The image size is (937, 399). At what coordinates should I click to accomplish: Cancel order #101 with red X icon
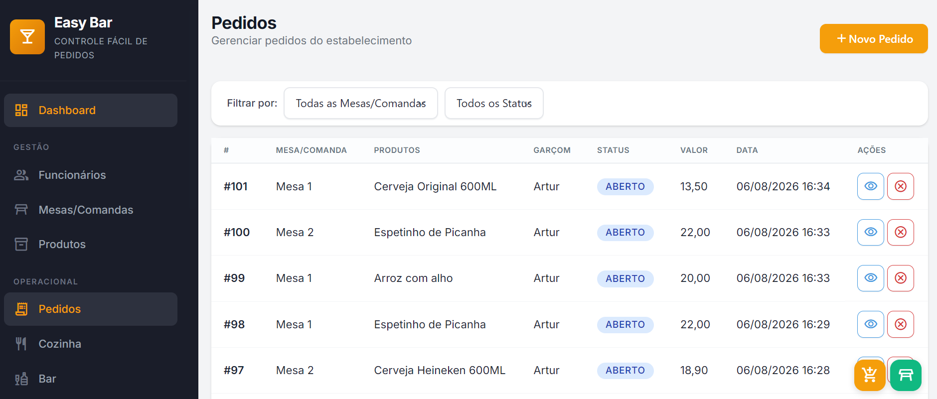(901, 186)
